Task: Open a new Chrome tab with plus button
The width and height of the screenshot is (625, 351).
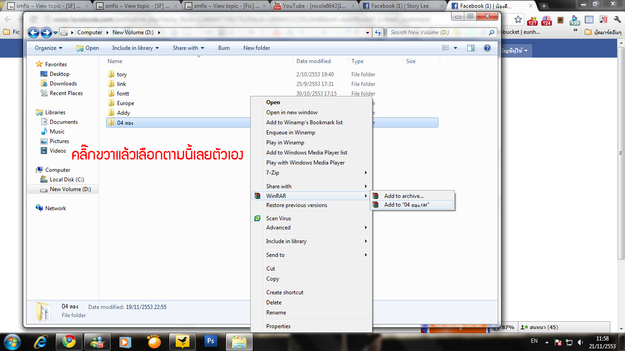Action: [x=544, y=6]
